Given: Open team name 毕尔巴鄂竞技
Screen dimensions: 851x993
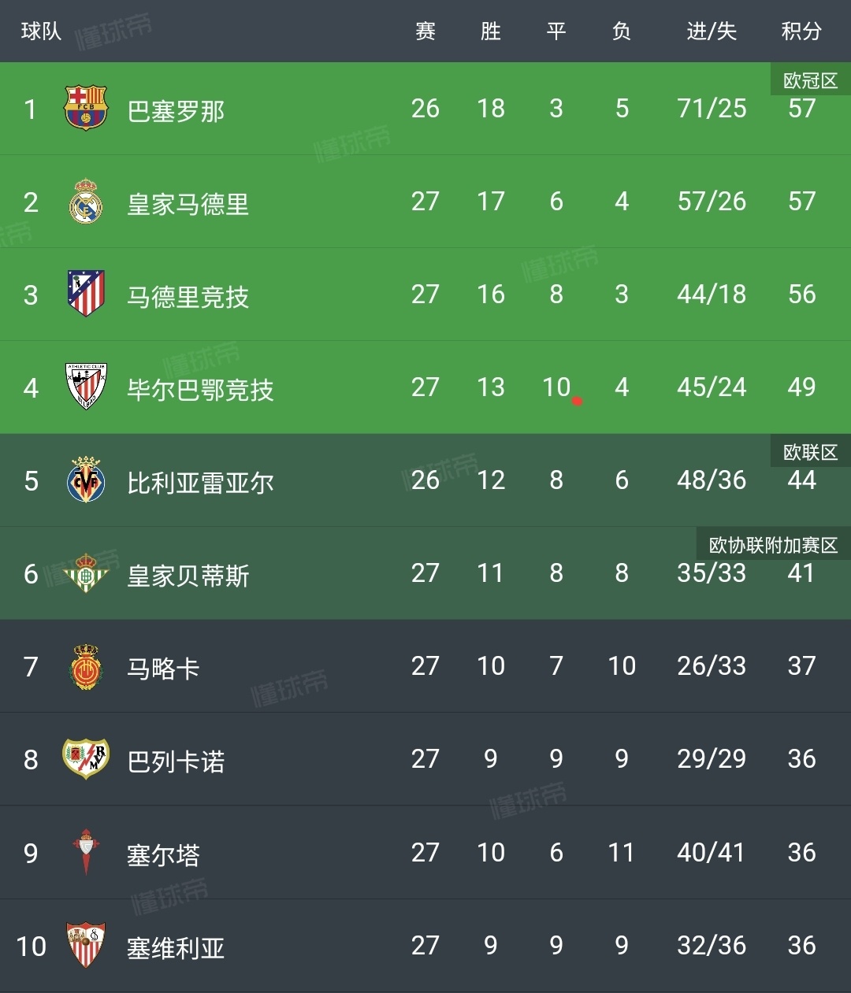Looking at the screenshot, I should click(x=200, y=390).
